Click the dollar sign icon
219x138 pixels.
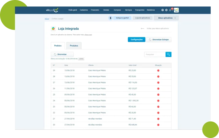click(111, 18)
